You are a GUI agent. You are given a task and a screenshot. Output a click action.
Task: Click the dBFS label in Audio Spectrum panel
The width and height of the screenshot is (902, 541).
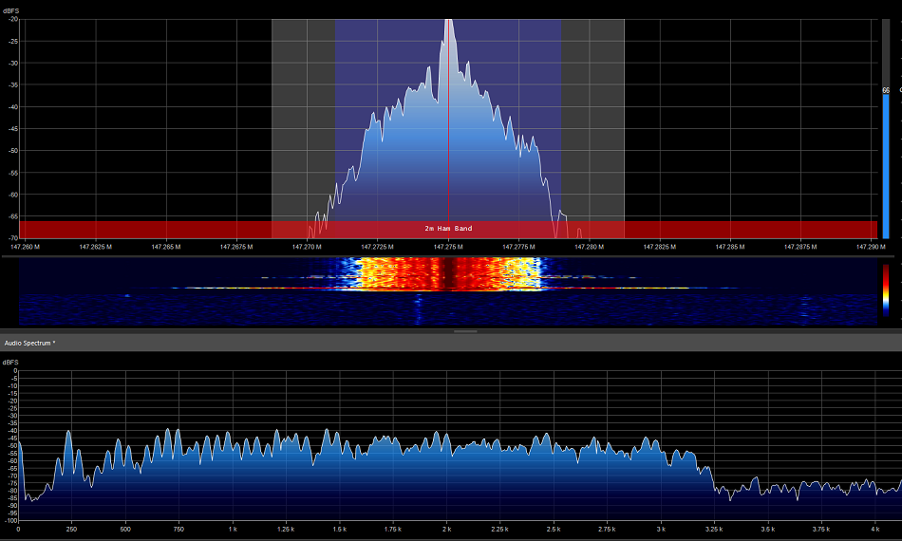point(11,363)
